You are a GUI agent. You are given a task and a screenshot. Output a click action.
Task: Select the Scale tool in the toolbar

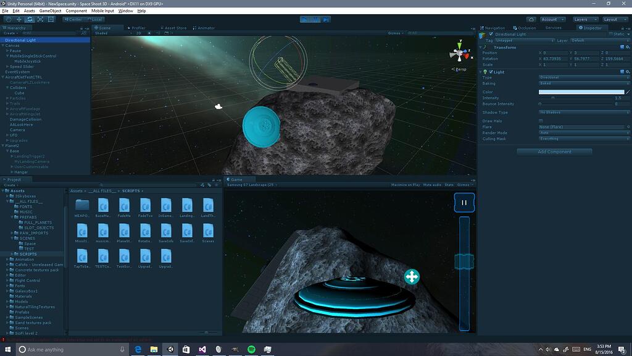point(41,19)
